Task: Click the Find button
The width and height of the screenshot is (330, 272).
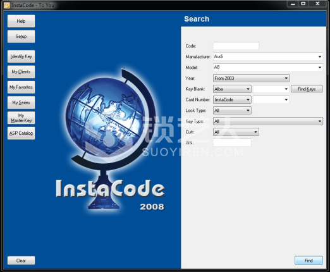Action: [309, 261]
